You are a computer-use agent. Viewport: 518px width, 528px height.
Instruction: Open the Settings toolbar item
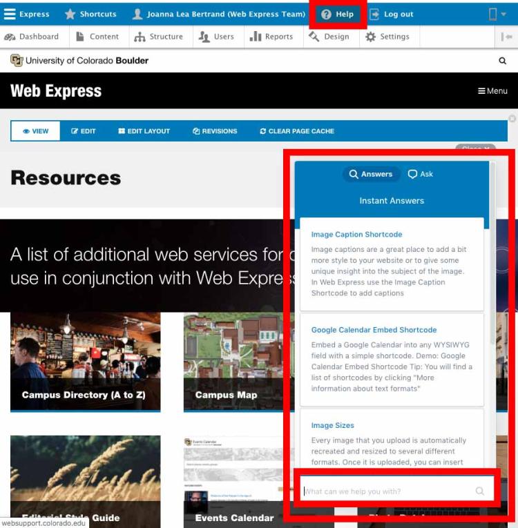pyautogui.click(x=387, y=37)
